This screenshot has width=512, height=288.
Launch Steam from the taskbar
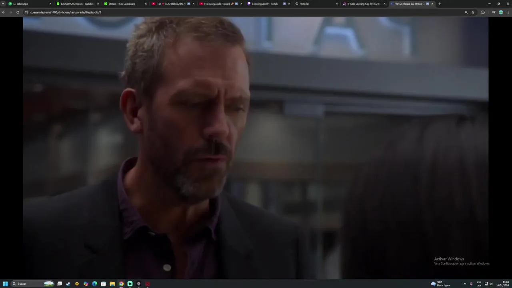[68, 284]
